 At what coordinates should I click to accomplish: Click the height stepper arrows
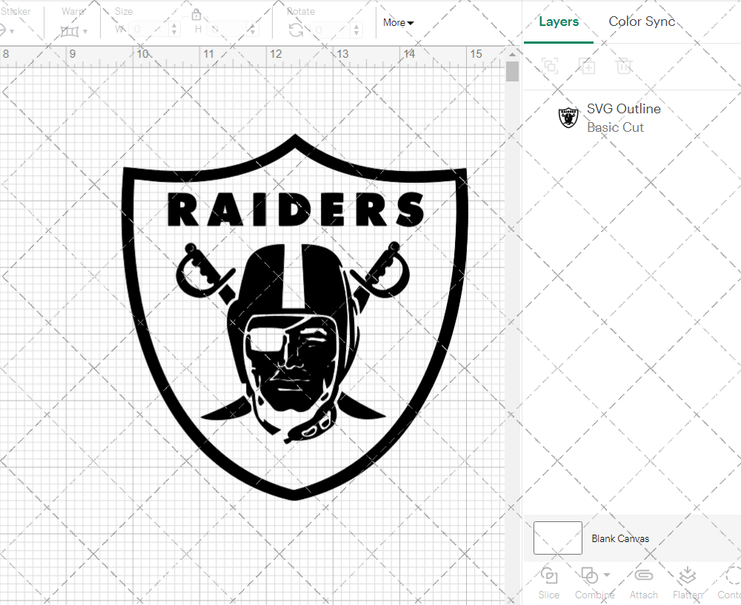coord(253,30)
